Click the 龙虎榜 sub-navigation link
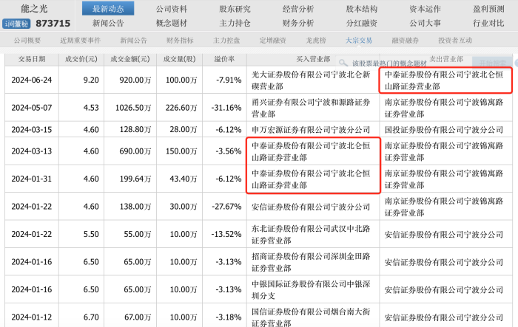Screen dimensions: 518x327 (316, 40)
